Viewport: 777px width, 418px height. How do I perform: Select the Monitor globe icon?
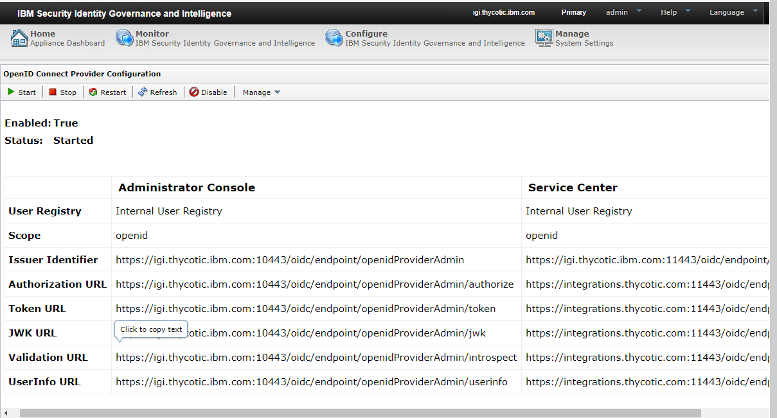pyautogui.click(x=124, y=38)
